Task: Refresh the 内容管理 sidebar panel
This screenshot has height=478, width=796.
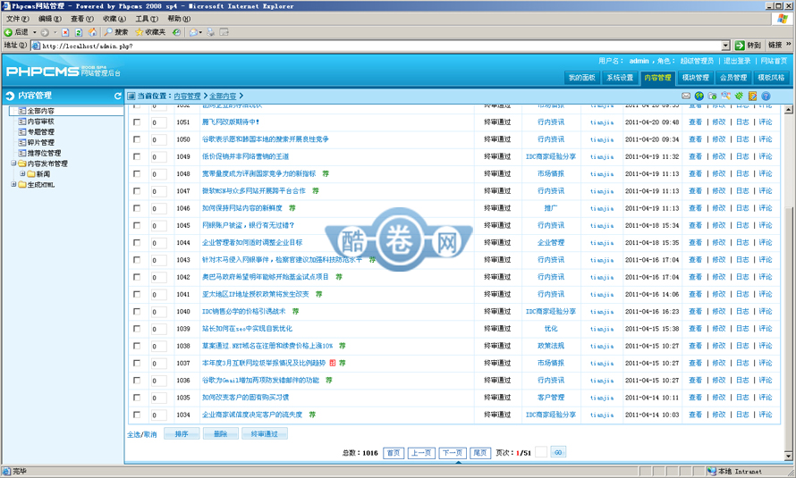Action: click(x=118, y=96)
